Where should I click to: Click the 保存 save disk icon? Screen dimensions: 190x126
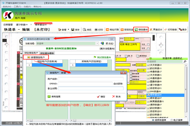(73, 30)
